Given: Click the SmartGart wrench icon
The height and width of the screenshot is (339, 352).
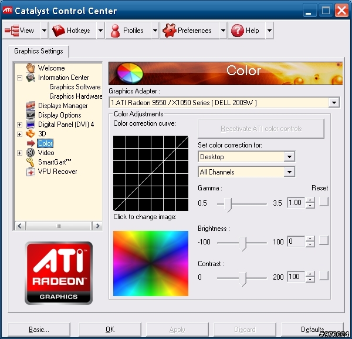Looking at the screenshot, I should (x=31, y=162).
